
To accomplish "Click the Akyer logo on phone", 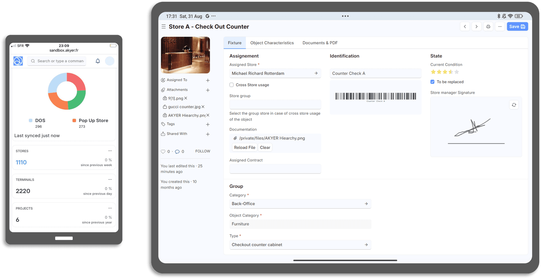I will 18,61.
